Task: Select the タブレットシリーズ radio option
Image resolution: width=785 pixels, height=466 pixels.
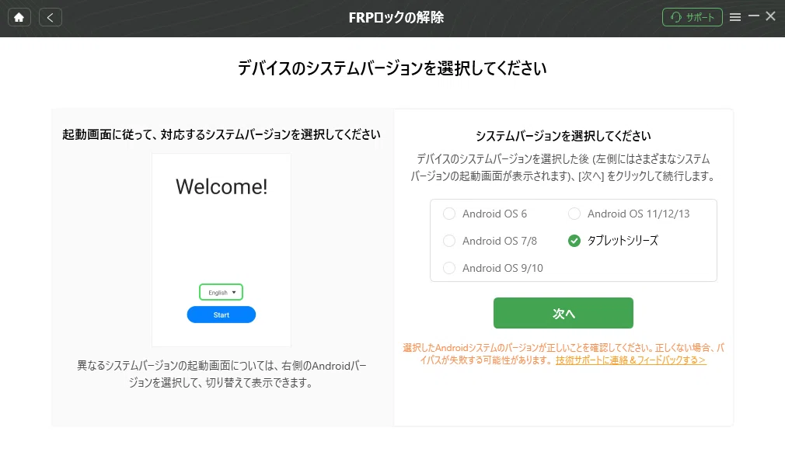Action: (x=574, y=241)
